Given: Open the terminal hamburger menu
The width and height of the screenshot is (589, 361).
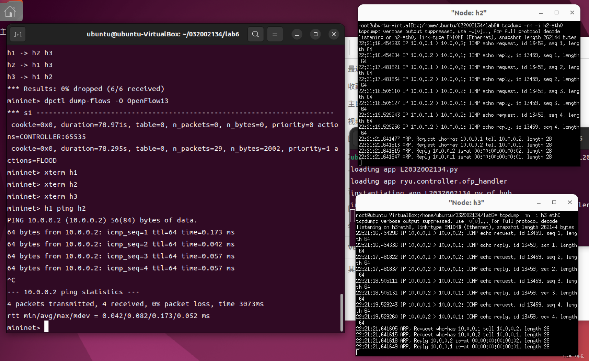Looking at the screenshot, I should pyautogui.click(x=275, y=34).
